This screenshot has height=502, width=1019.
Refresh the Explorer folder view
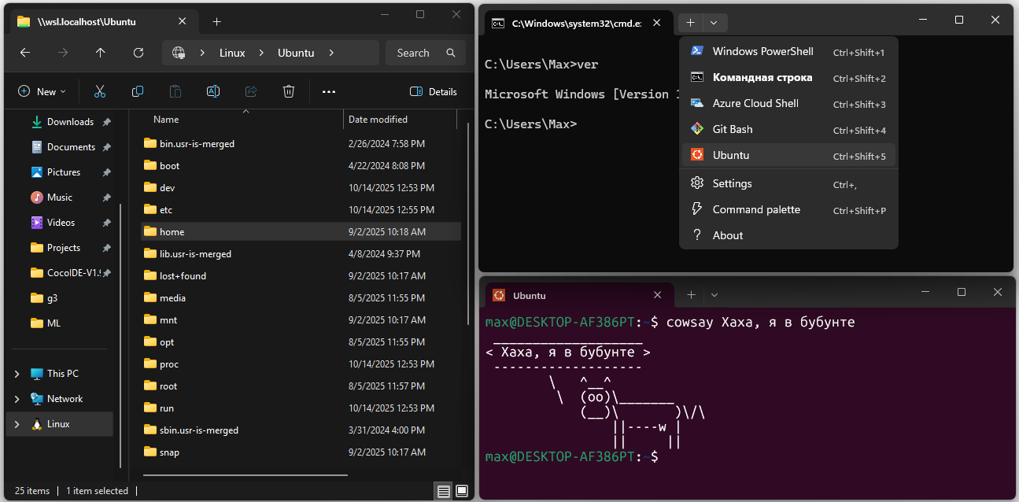pyautogui.click(x=138, y=53)
